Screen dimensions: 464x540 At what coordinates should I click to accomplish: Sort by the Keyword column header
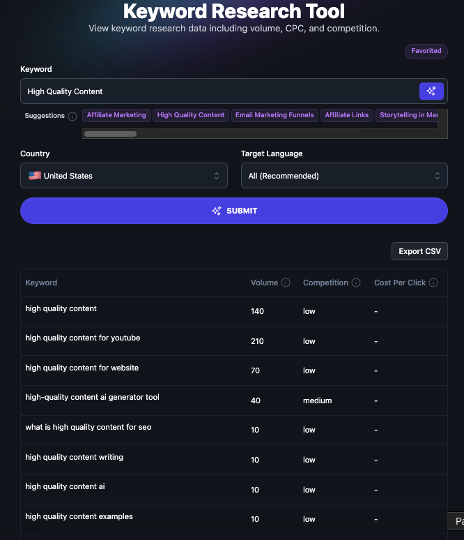click(x=41, y=283)
